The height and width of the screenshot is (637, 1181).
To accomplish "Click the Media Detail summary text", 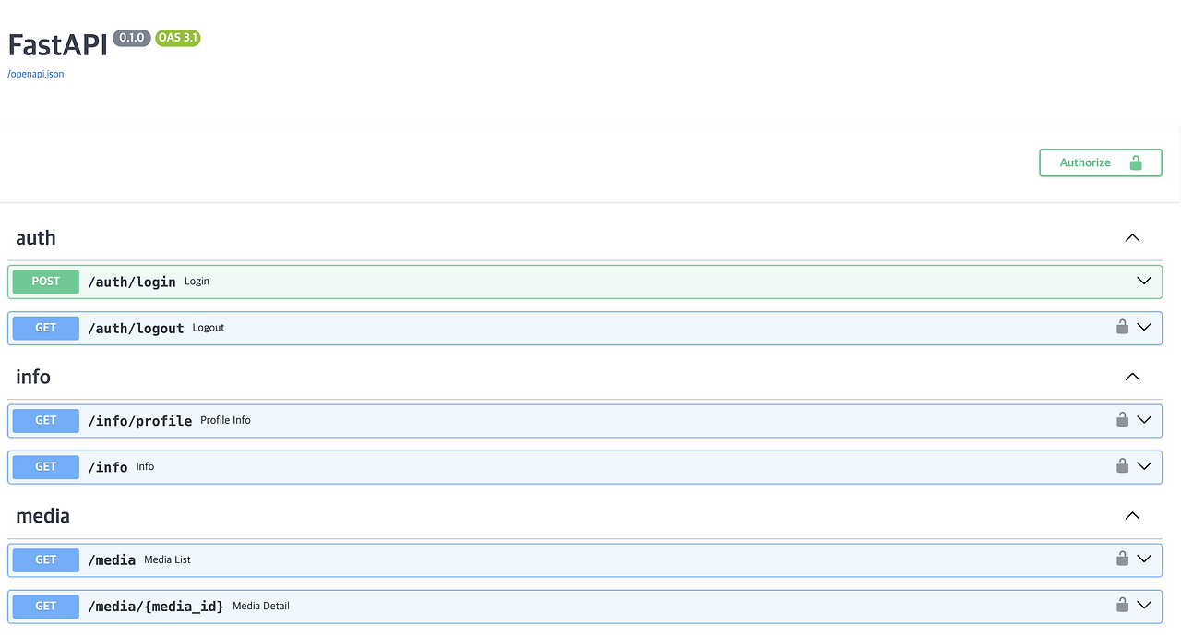I will click(x=261, y=606).
